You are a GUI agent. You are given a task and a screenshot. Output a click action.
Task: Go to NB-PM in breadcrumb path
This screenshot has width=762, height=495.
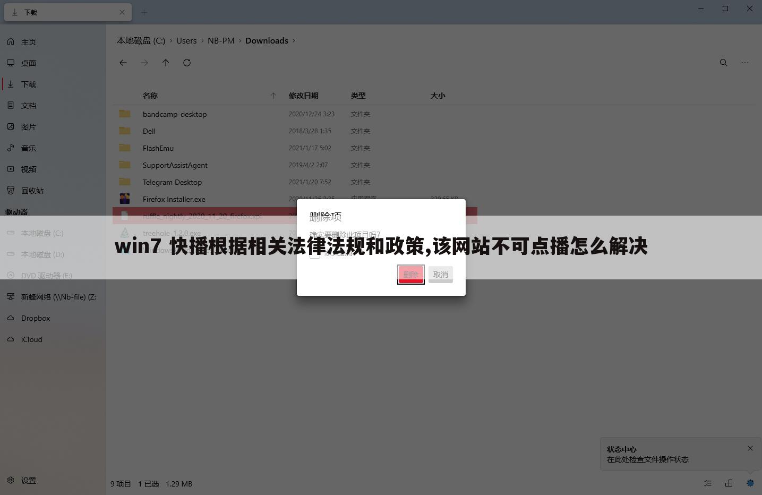(221, 41)
